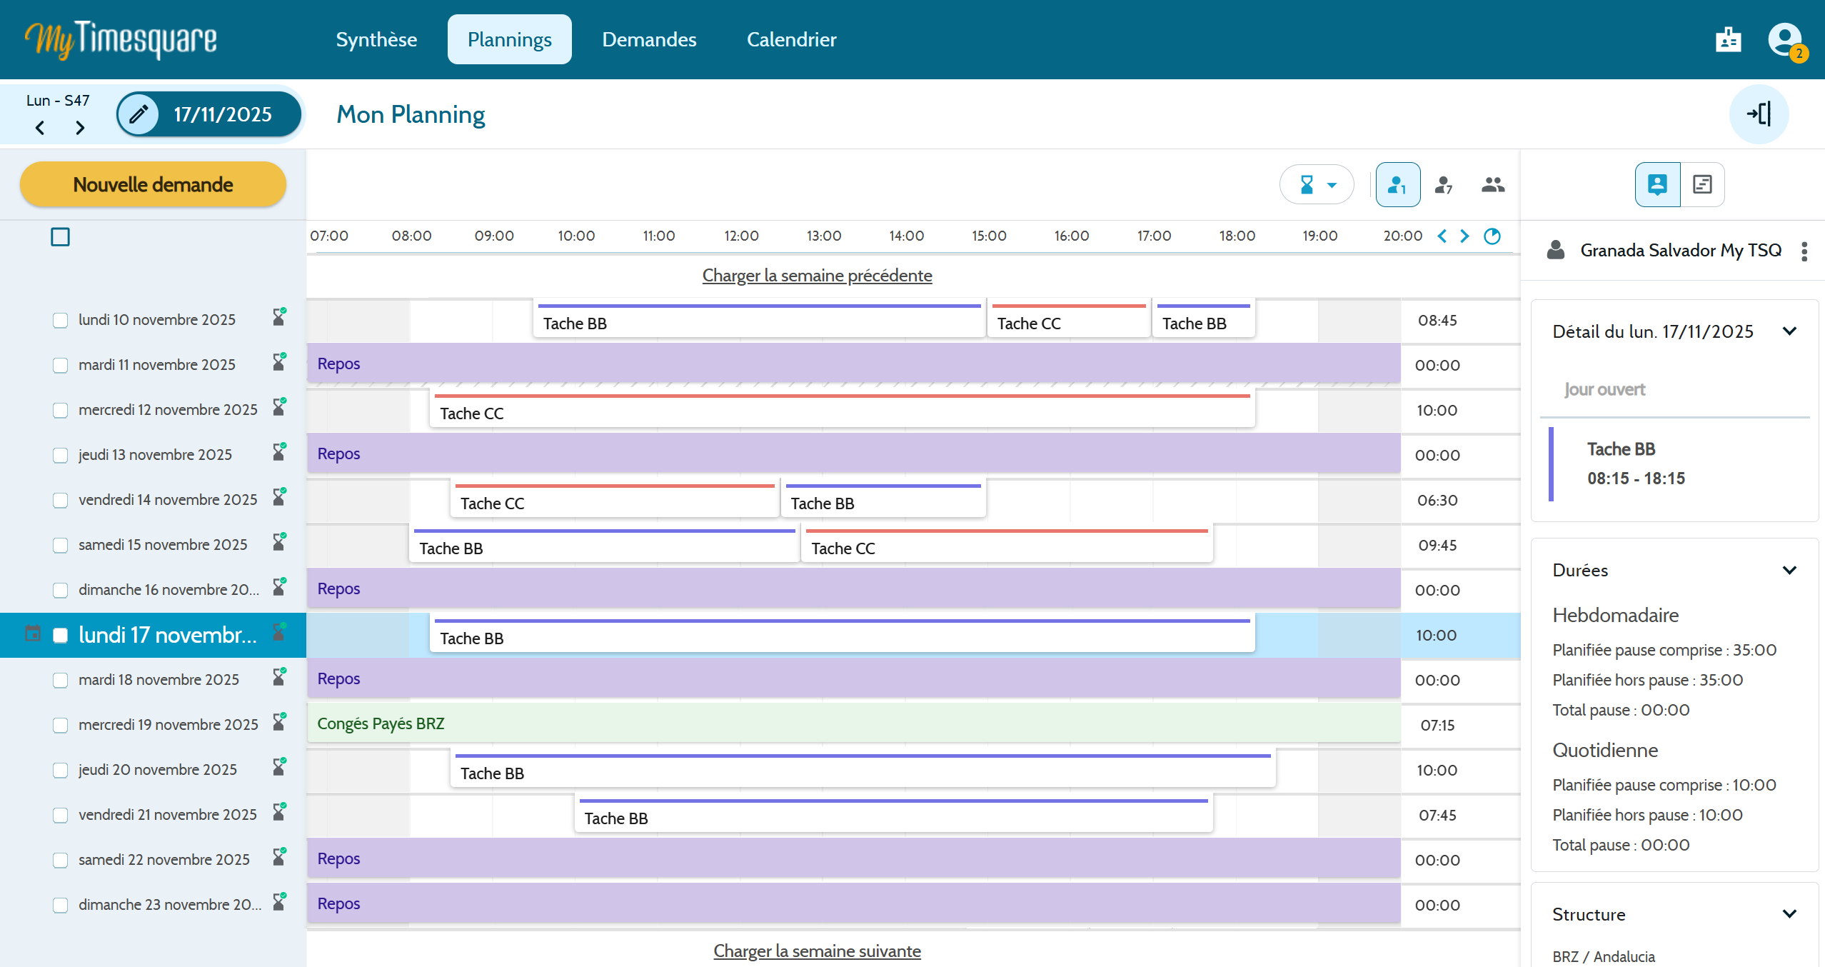Select the Congés Payés BRZ bar on mercredi 19
Viewport: 1825px width, 967px height.
pos(853,723)
